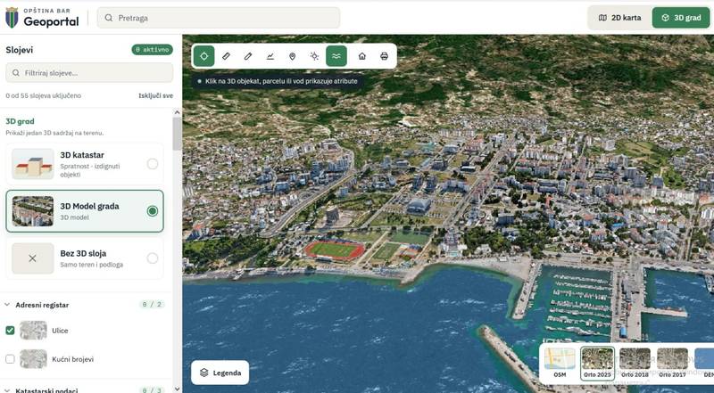Expand the Katastarski podaci group
Viewport: 714px width, 393px height.
click(7, 390)
